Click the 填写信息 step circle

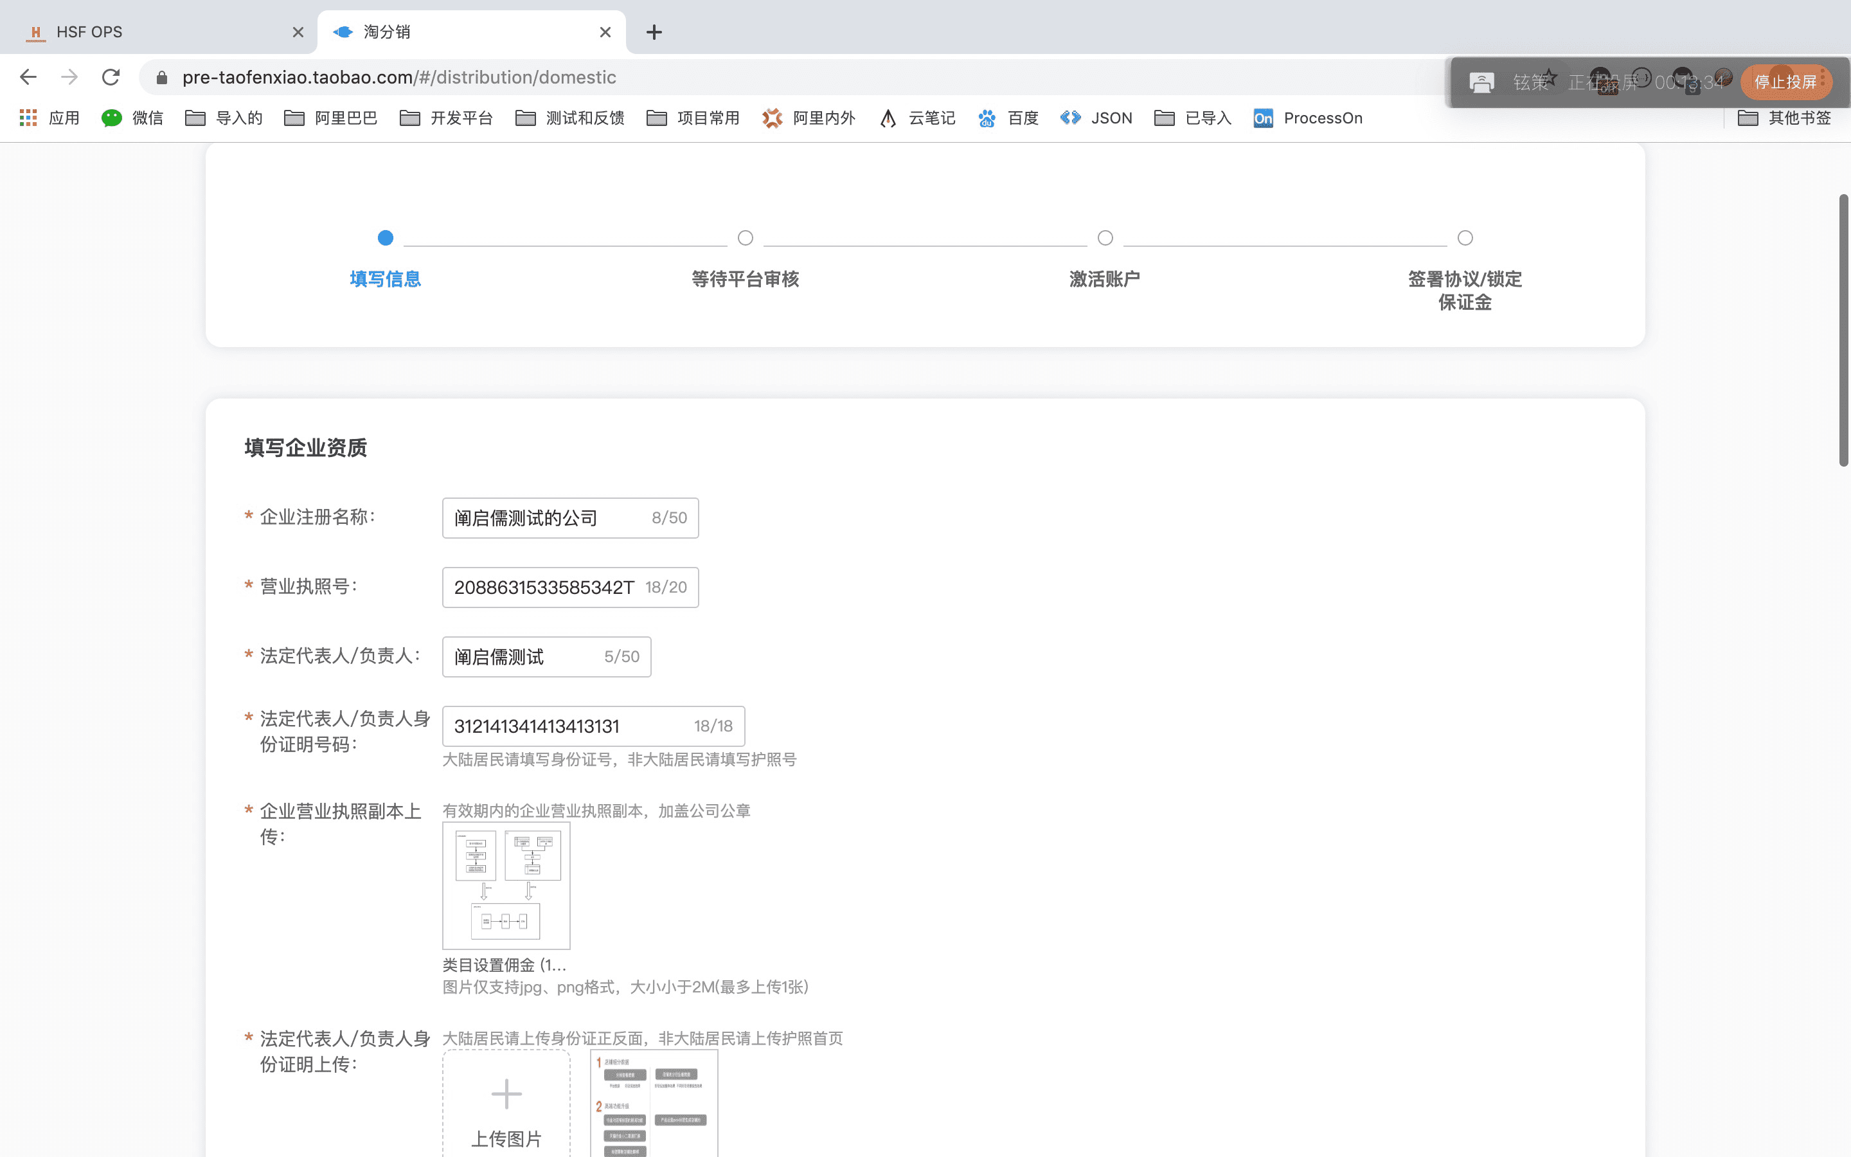coord(386,238)
